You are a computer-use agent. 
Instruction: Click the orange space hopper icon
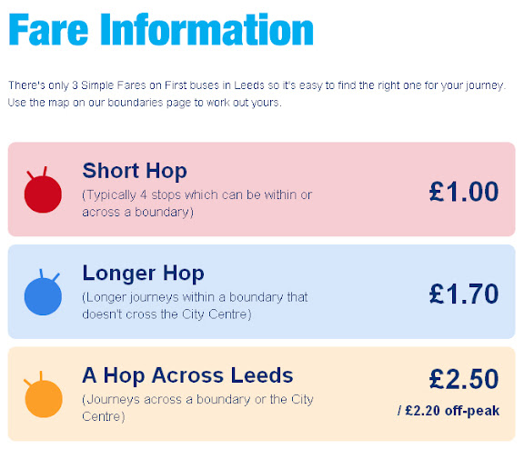[x=43, y=394]
